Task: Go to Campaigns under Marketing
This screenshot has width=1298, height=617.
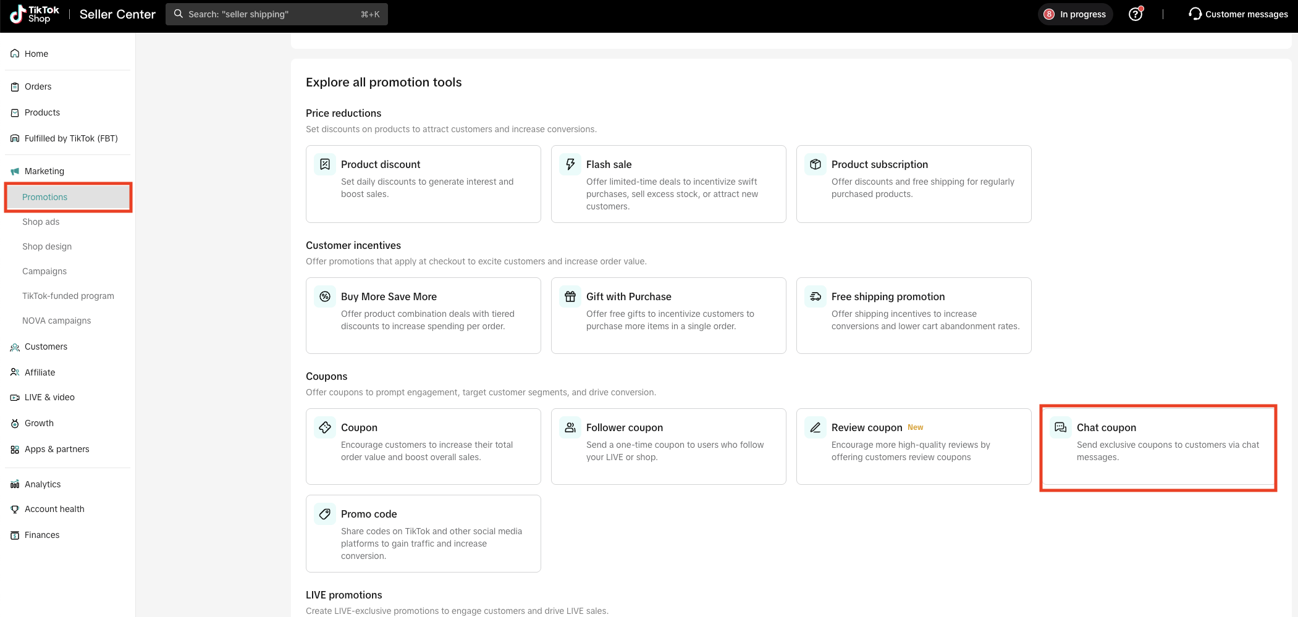Action: coord(44,271)
